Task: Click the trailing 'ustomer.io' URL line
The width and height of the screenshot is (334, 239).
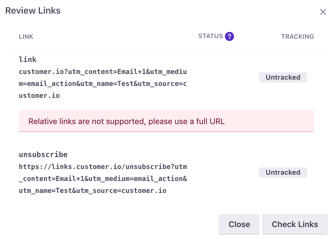Action: coord(39,96)
